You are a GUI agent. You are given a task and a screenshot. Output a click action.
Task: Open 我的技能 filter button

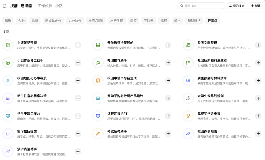tap(236, 6)
